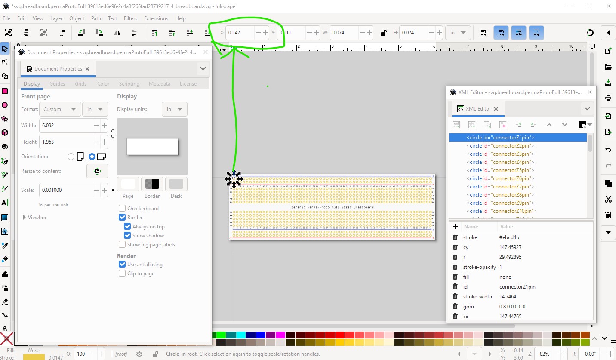Select the Paint Bucket tool
Viewport: 616px width, 360px height.
pos(5,259)
